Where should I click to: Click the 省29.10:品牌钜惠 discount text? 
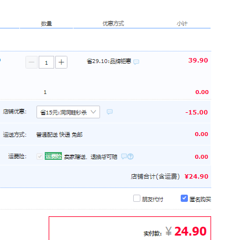109,61
